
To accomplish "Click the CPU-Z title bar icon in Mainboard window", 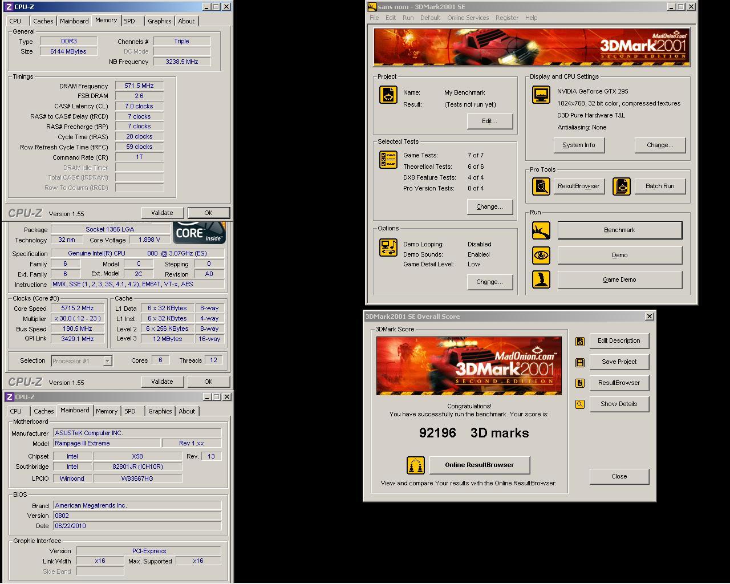I will 9,397.
